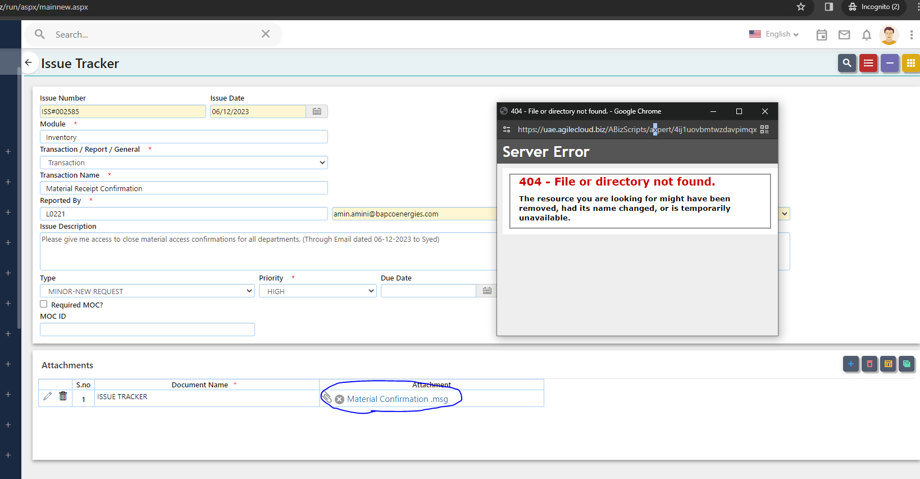This screenshot has height=479, width=920.
Task: Click the Attachments section title
Action: [67, 365]
